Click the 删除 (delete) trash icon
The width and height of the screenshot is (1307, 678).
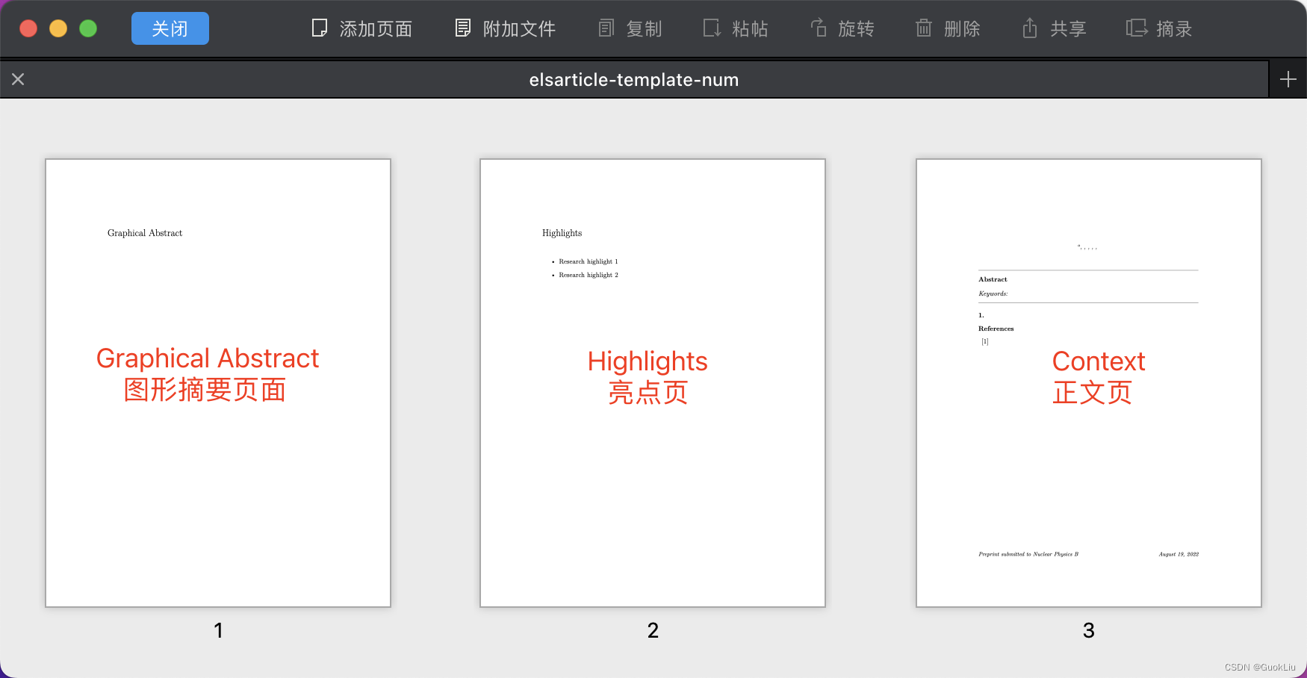pyautogui.click(x=923, y=28)
